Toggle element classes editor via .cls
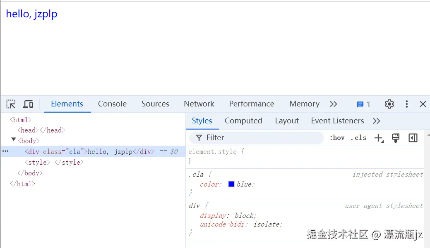This screenshot has width=430, height=248. (x=358, y=138)
